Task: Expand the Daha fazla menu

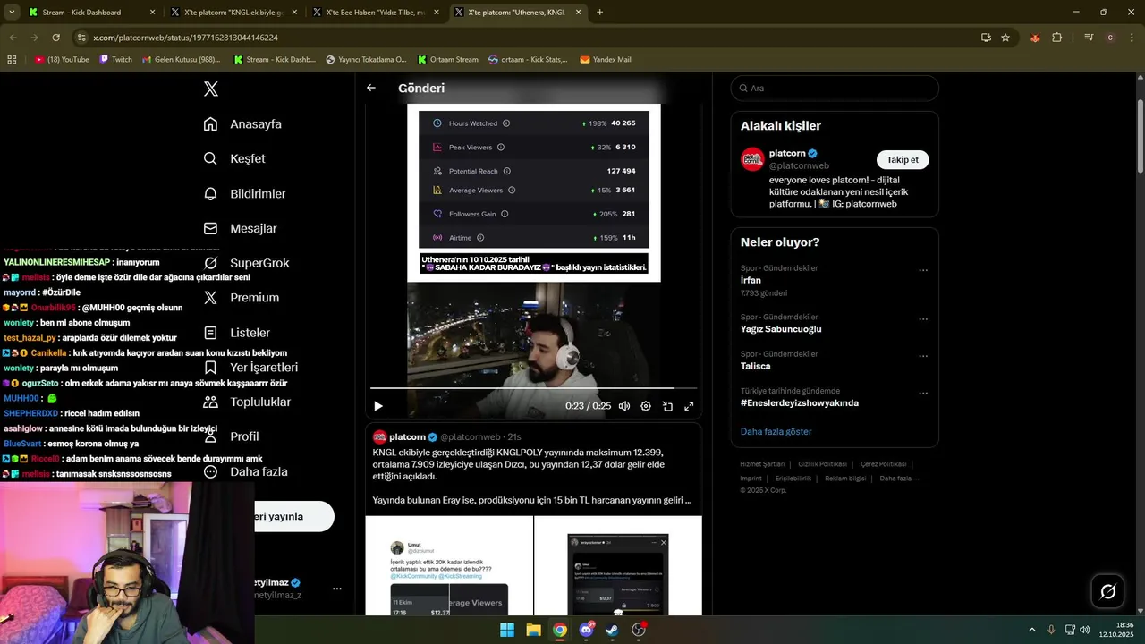Action: click(245, 471)
